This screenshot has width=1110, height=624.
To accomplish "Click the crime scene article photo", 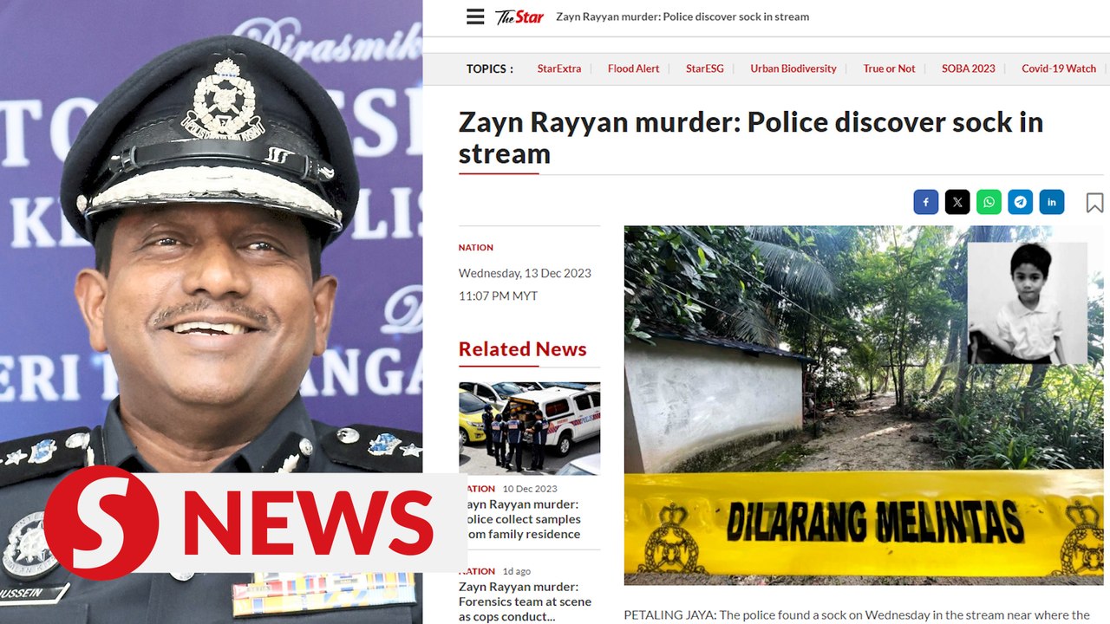I will [864, 406].
